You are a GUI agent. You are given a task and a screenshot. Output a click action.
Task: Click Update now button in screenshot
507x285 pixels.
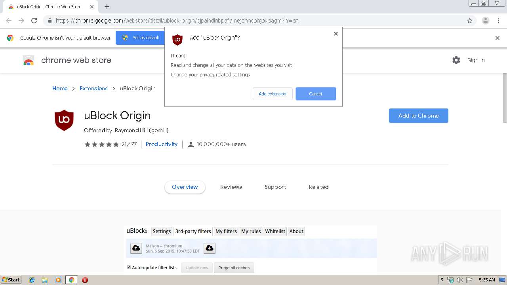click(197, 268)
